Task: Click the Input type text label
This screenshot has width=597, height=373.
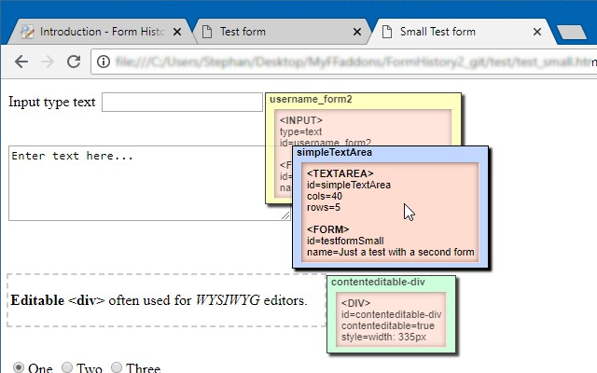Action: (52, 102)
